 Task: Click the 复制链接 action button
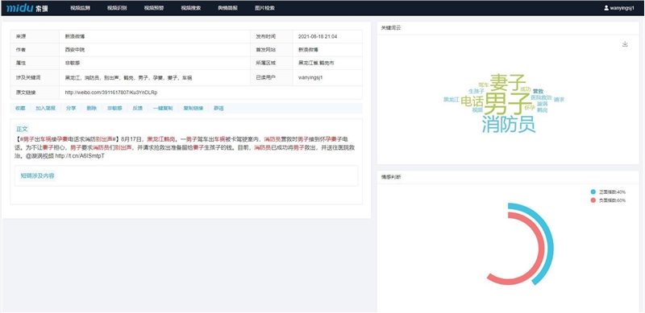click(x=193, y=109)
